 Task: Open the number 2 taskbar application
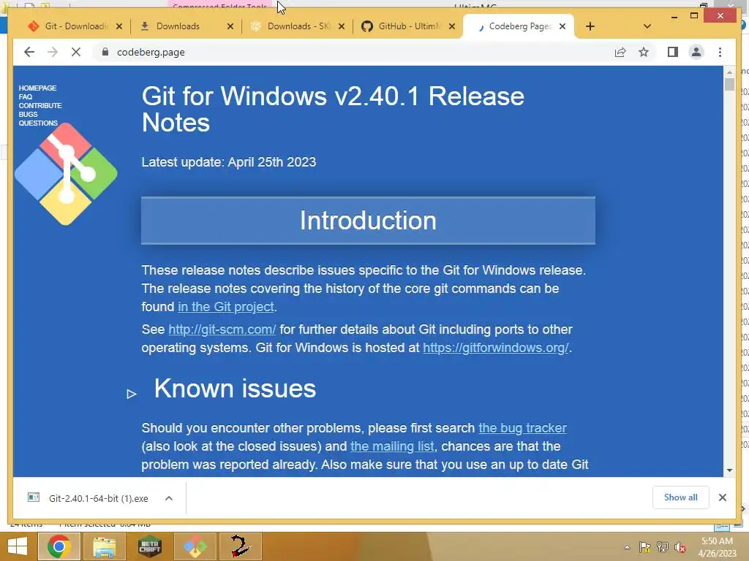pos(240,546)
